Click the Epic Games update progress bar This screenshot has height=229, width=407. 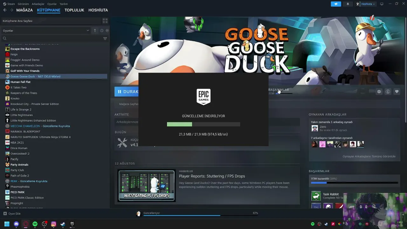click(203, 124)
